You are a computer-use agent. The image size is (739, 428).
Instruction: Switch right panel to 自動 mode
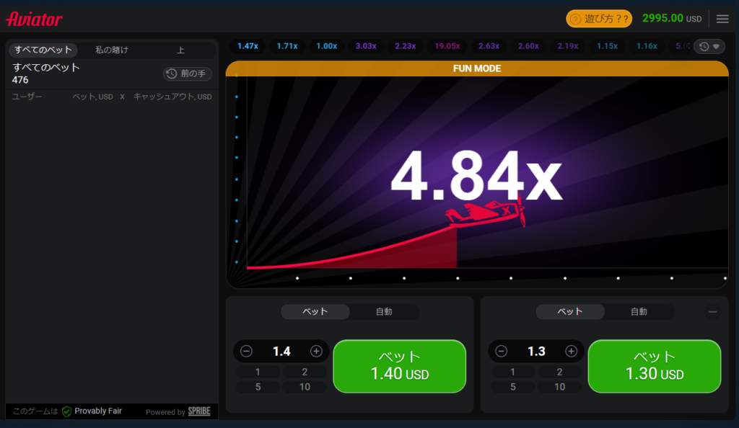[x=639, y=312]
